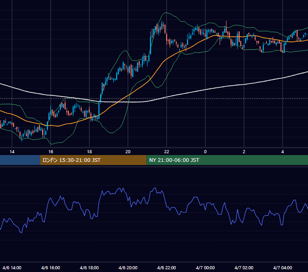This screenshot has width=308, height=272.
Task: Click the upper chart time label 2
Action: tap(244, 152)
